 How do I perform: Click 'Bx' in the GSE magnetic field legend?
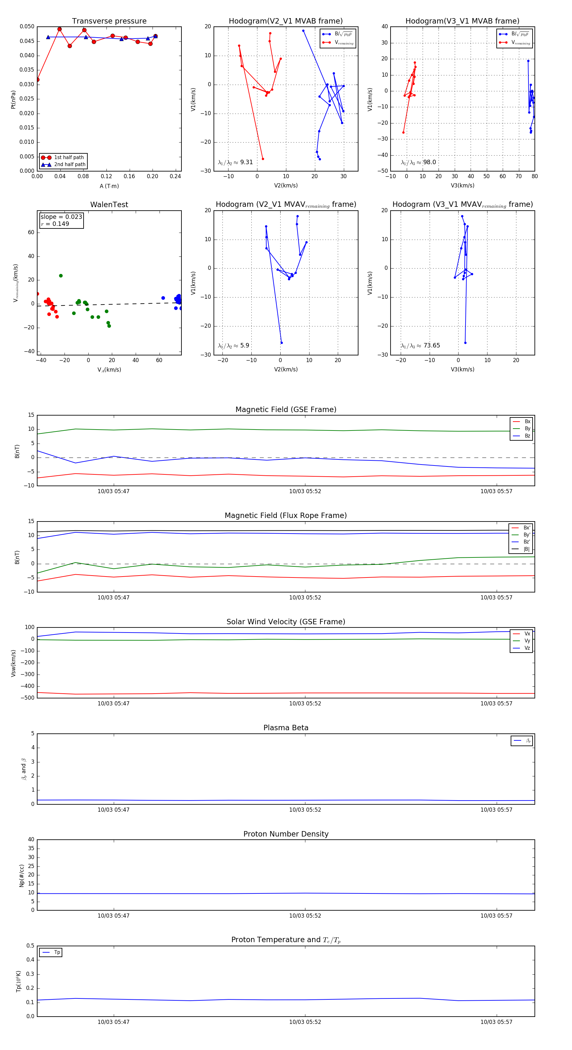click(x=521, y=422)
